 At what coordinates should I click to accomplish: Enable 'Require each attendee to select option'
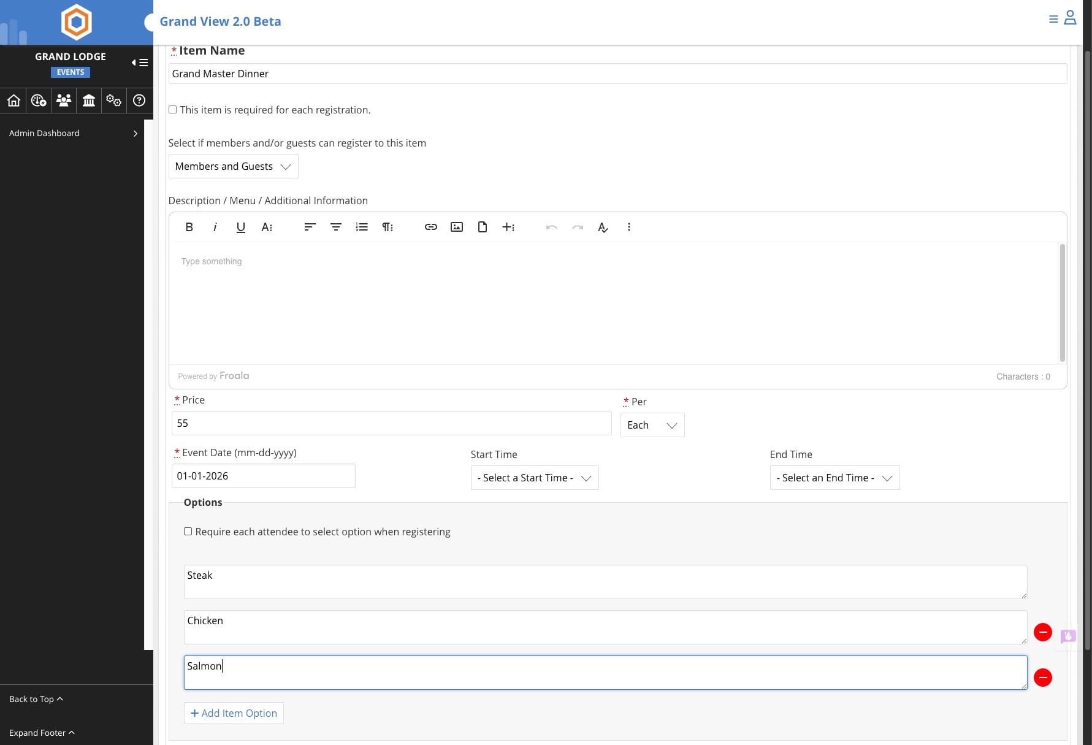[x=188, y=532]
